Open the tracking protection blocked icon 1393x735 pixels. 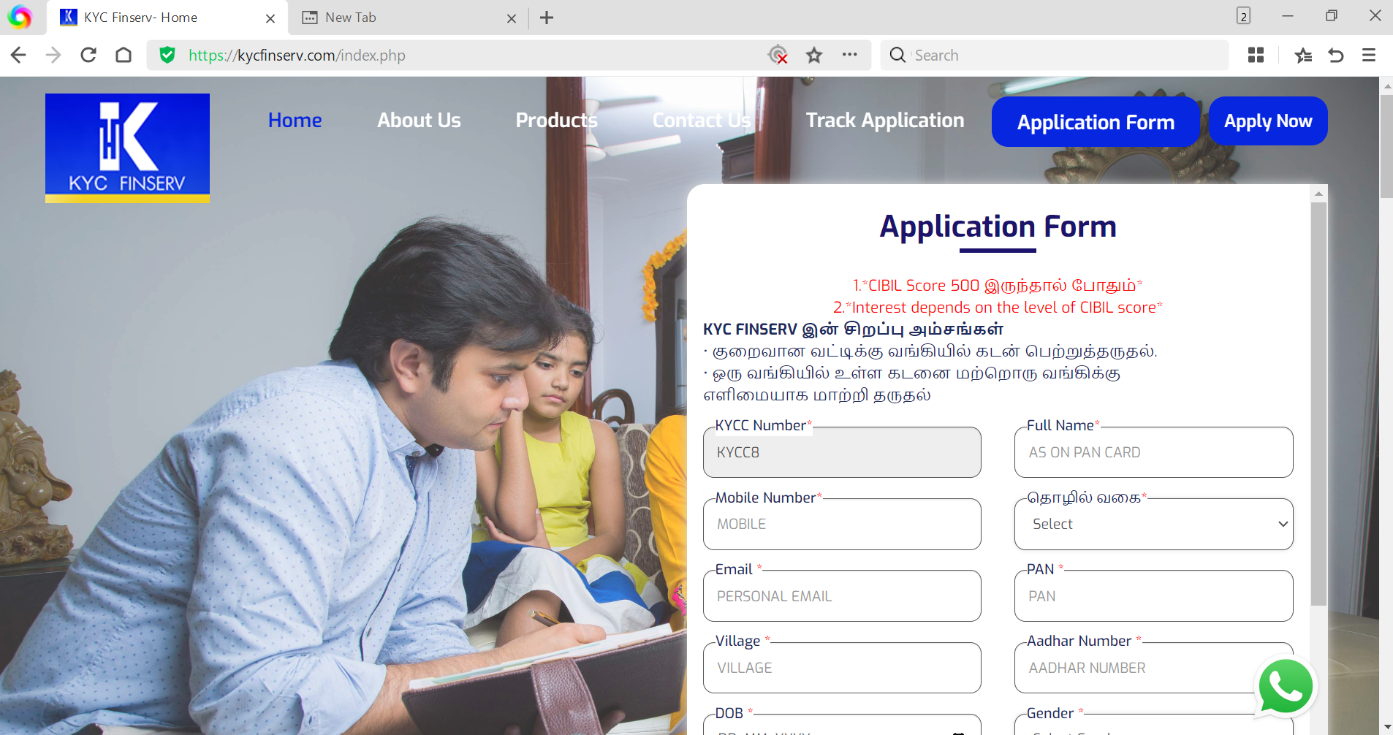click(x=778, y=56)
